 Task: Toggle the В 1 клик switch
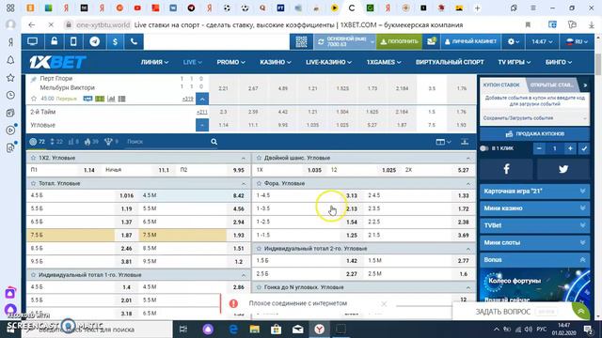click(x=484, y=148)
